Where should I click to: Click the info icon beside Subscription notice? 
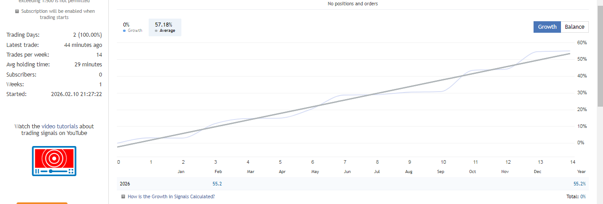click(17, 11)
